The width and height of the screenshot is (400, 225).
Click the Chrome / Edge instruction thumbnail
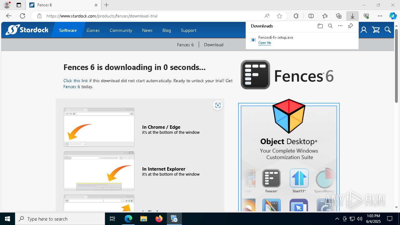coord(99,127)
